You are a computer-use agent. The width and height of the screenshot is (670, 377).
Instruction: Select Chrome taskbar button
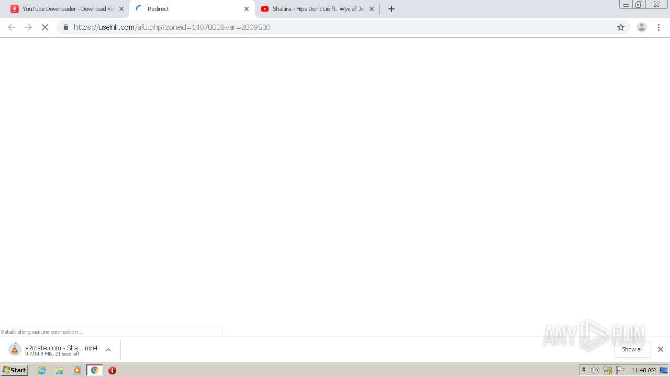95,370
